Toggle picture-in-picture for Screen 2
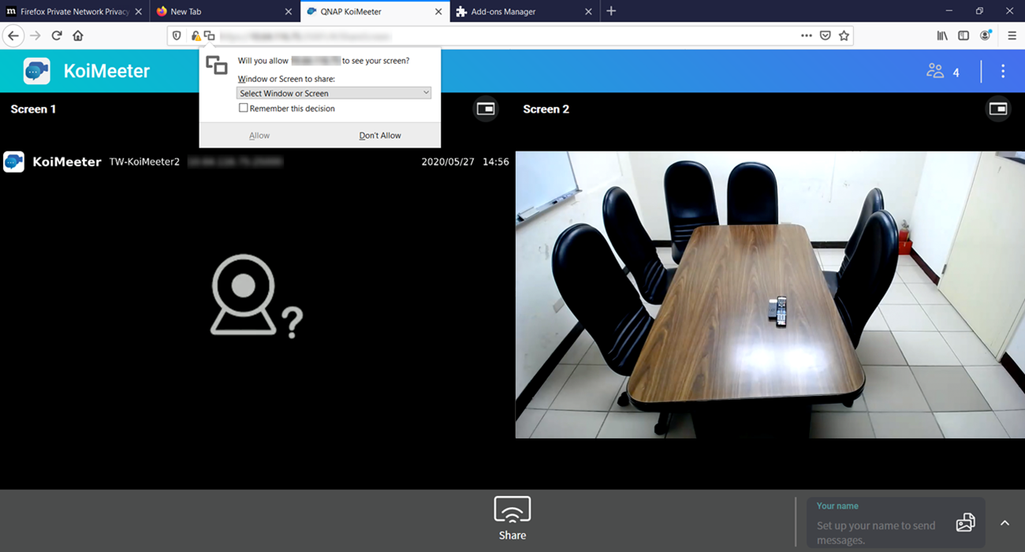Screen dimensions: 1025x552 (998, 109)
